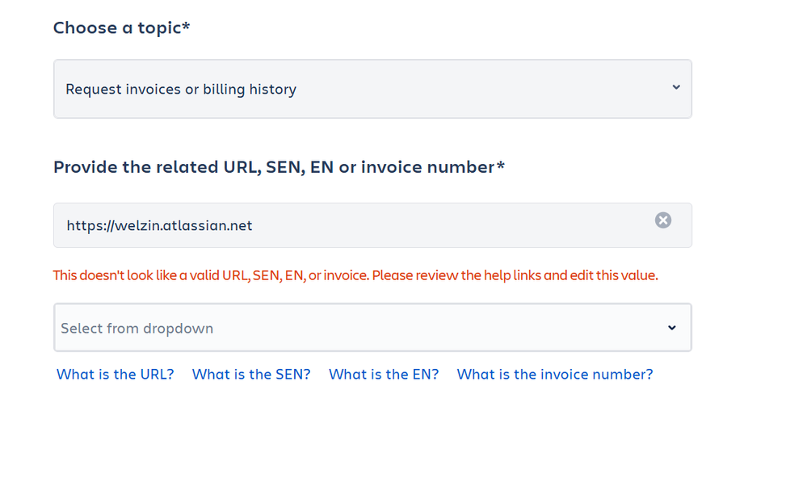Open 'What is the invoice number?' link
This screenshot has height=503, width=807.
555,374
